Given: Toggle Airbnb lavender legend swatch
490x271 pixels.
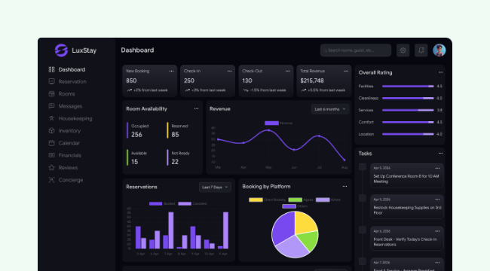Looking at the screenshot, I should 323,199.
